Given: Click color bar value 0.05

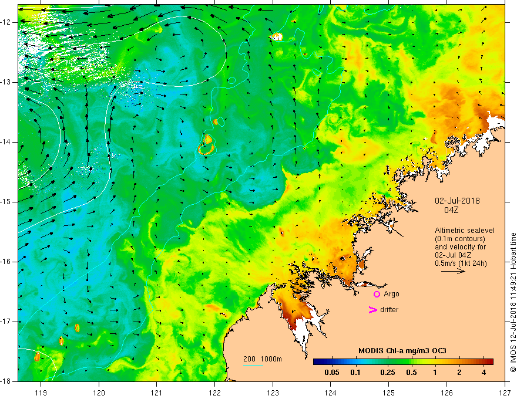Looking at the screenshot, I should pyautogui.click(x=332, y=373).
